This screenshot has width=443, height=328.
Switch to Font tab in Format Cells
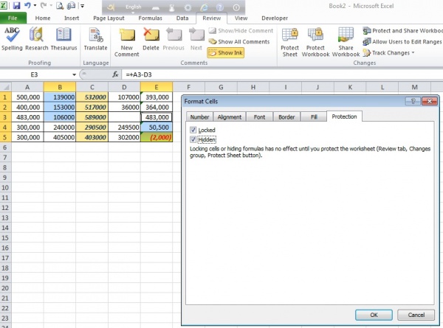[x=259, y=117]
